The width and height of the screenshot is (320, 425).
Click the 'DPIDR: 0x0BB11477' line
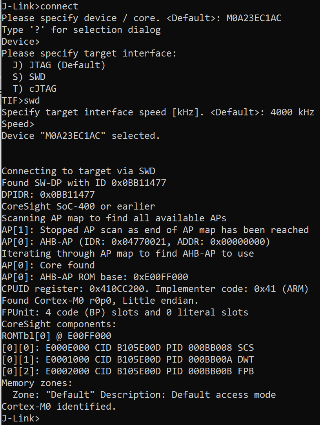coord(48,195)
